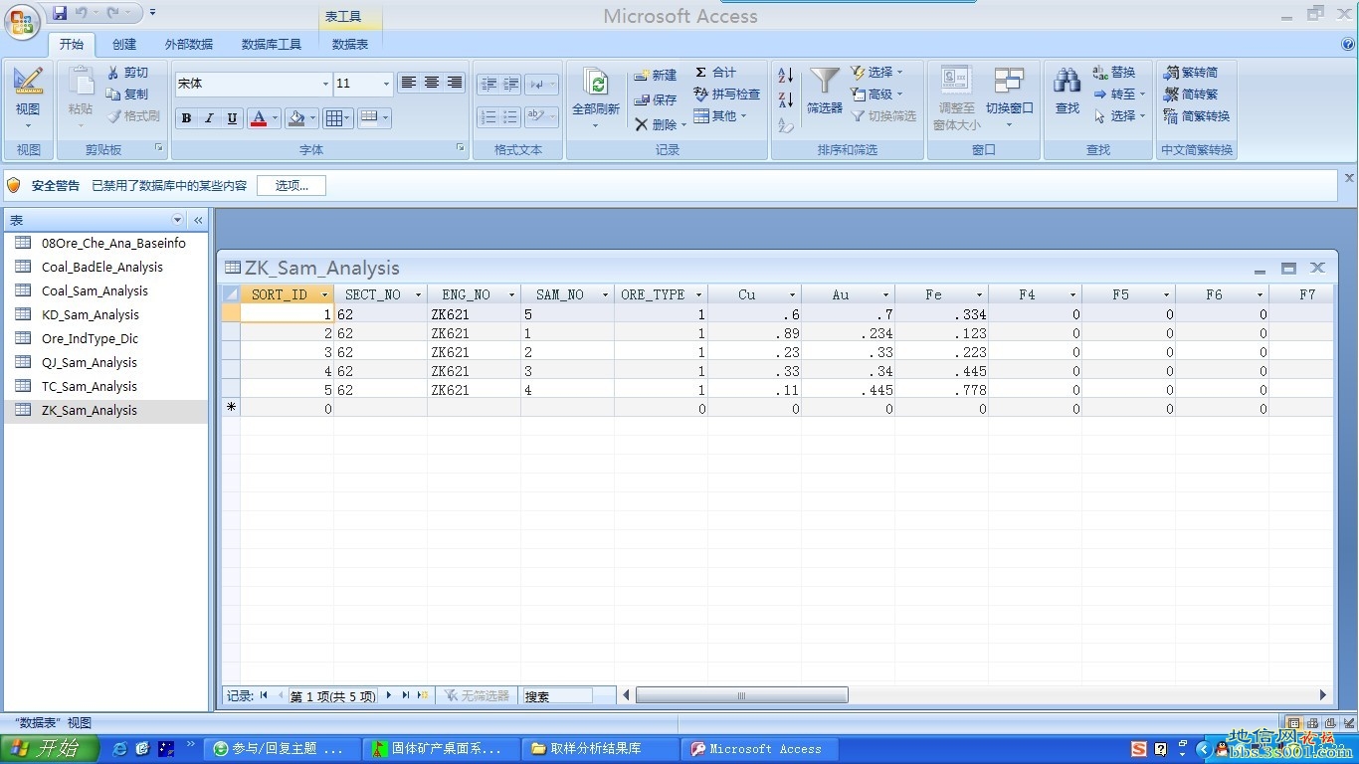Open 简繁转换 dialog
1359x764 pixels.
1197,116
